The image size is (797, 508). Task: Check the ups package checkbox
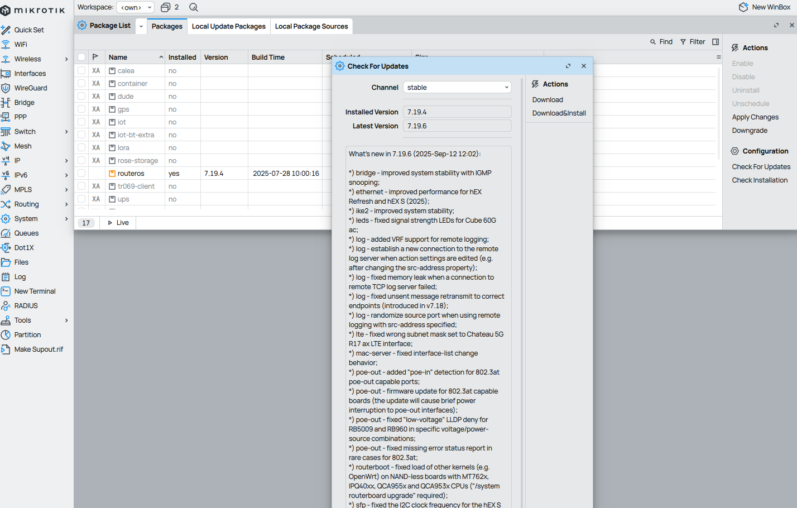(81, 199)
